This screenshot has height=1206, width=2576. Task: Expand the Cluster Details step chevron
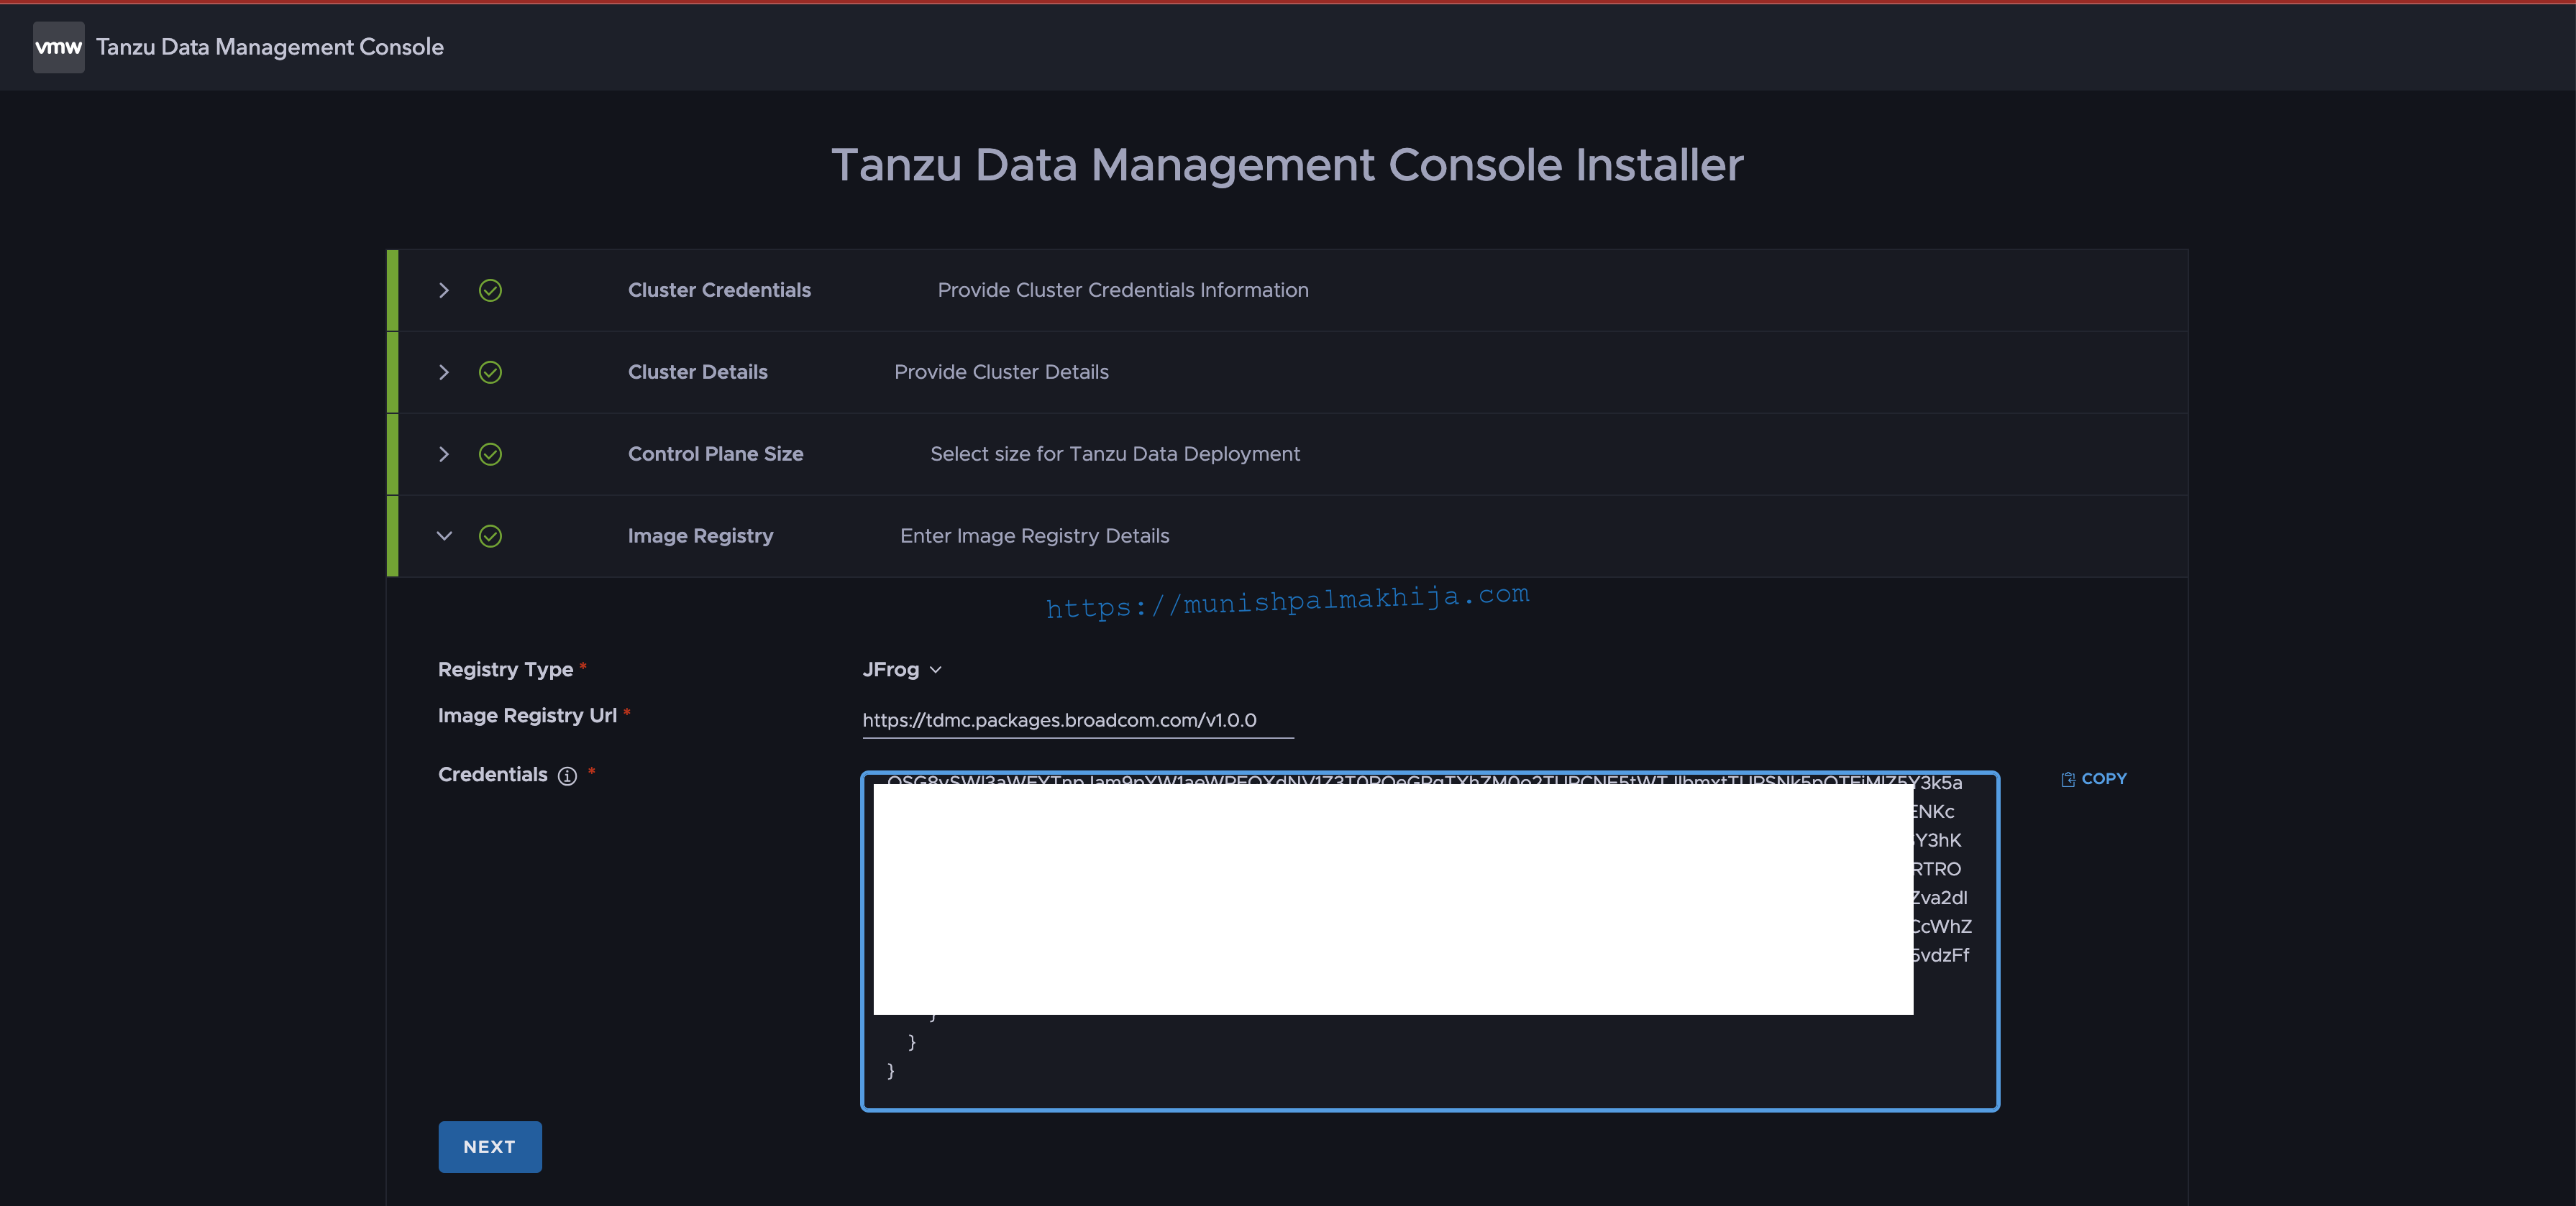click(x=444, y=373)
